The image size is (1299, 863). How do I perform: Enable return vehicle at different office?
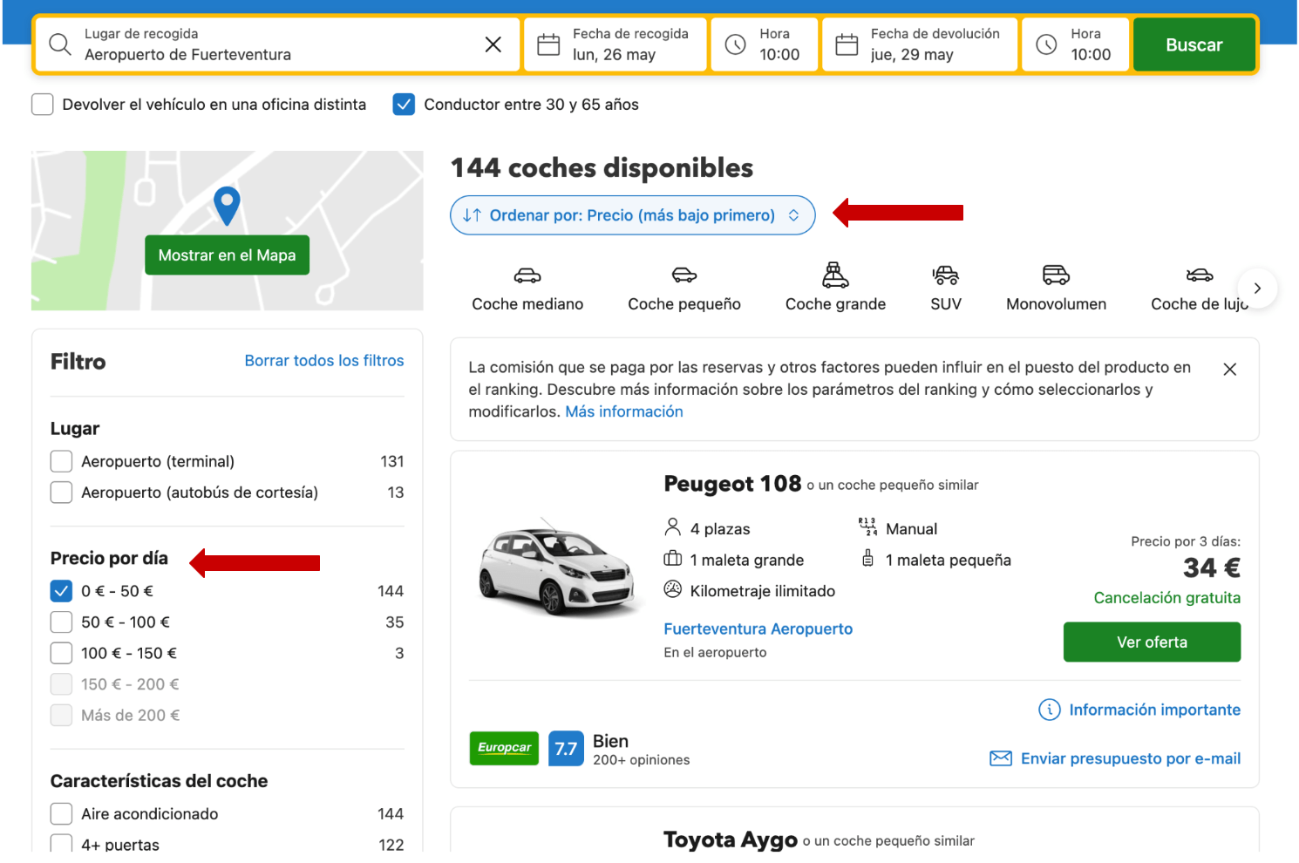(x=43, y=105)
